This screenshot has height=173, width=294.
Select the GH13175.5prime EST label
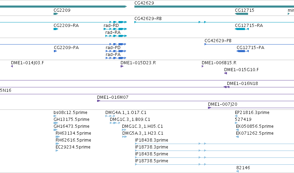pos(72,119)
